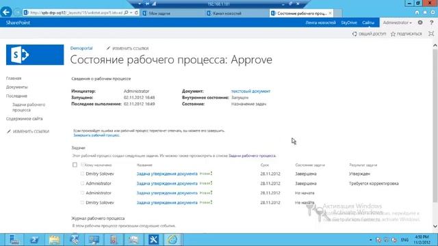438x246 pixels.
Task: Click the 'Состояние задачи' column header
Action: click(x=310, y=165)
